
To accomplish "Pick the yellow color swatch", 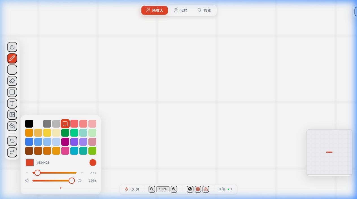I will [47, 133].
